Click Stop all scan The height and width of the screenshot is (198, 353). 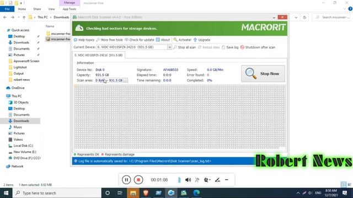[x=184, y=47]
